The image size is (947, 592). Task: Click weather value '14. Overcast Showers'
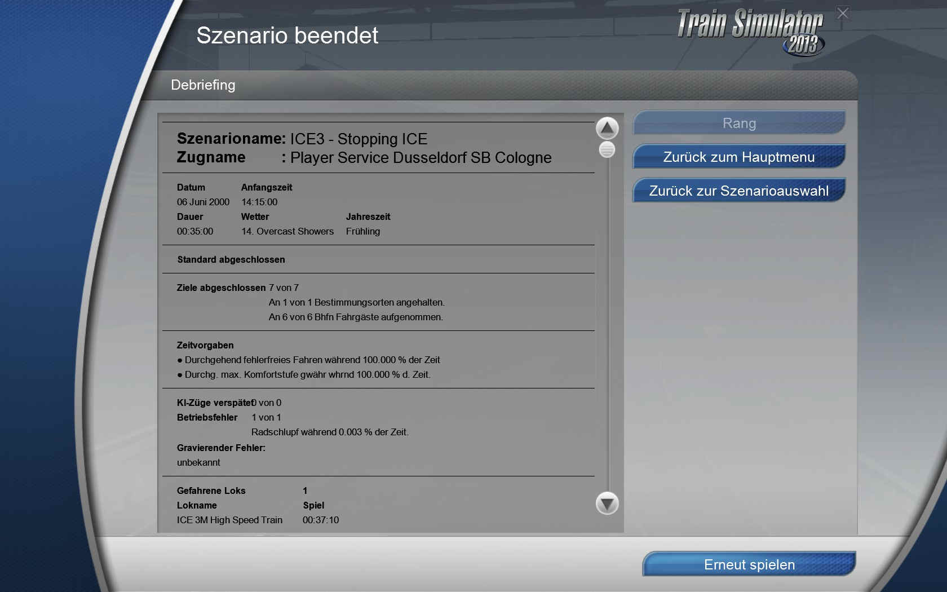(287, 231)
